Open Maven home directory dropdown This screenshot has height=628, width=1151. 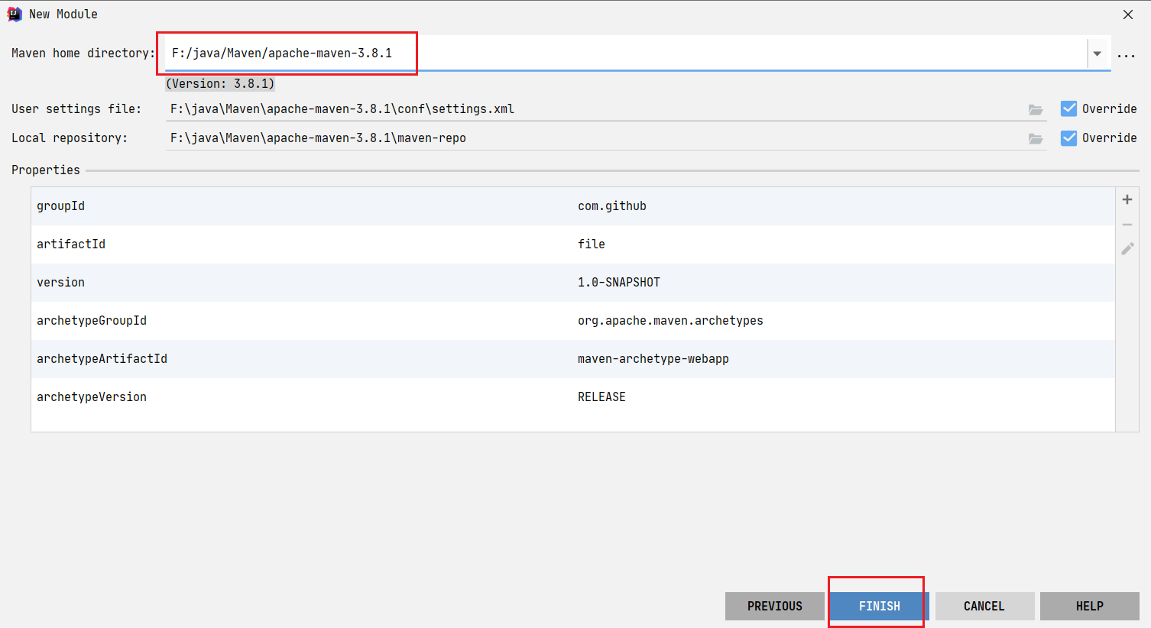tap(1097, 53)
